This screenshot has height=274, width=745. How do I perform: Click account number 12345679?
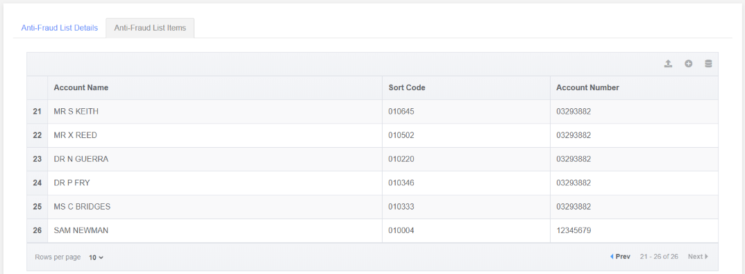point(574,230)
